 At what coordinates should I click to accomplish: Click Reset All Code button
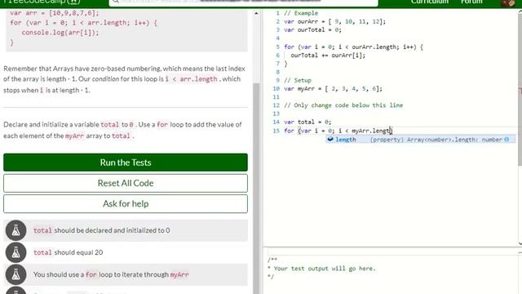(x=126, y=183)
